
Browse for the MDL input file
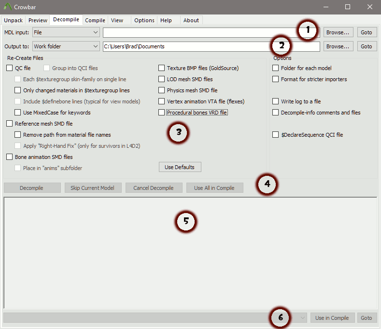click(338, 32)
